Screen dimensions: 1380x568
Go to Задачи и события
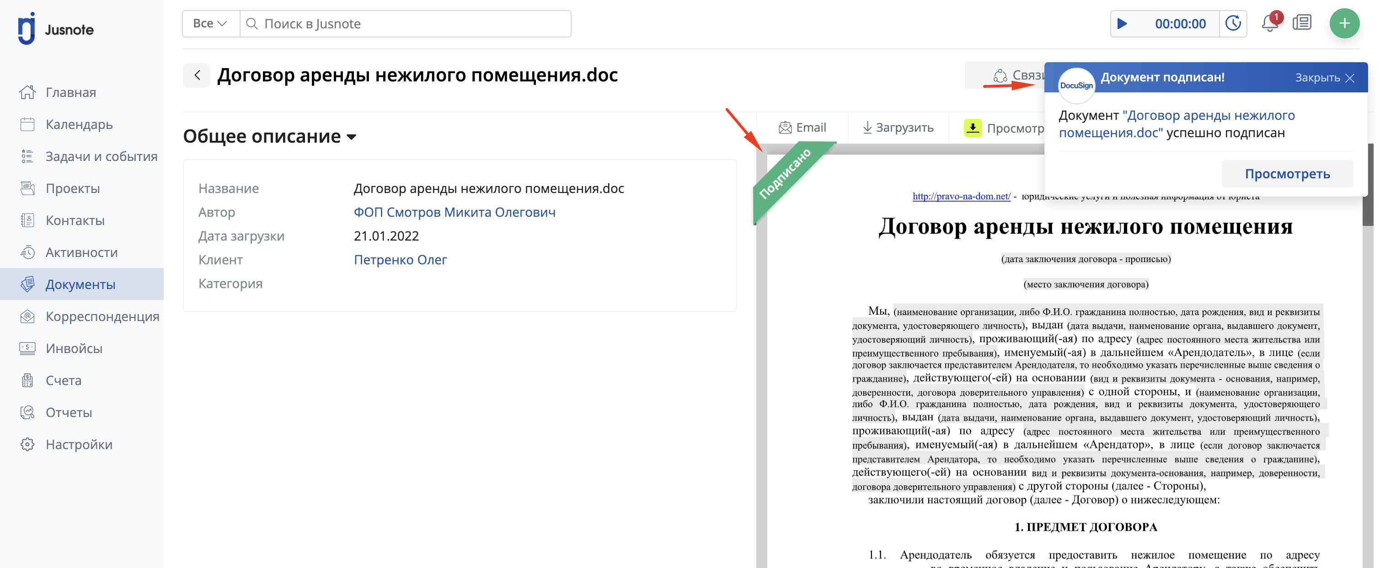tap(101, 156)
